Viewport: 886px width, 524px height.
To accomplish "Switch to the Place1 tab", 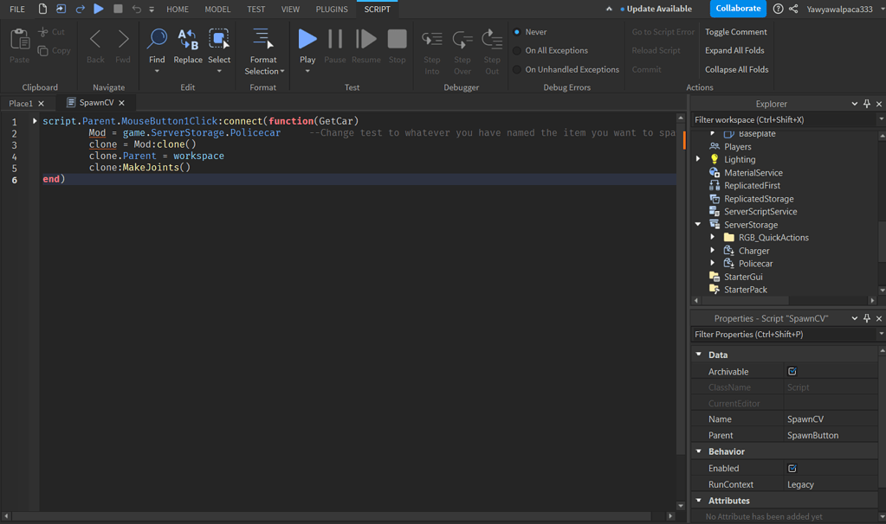I will coord(19,102).
